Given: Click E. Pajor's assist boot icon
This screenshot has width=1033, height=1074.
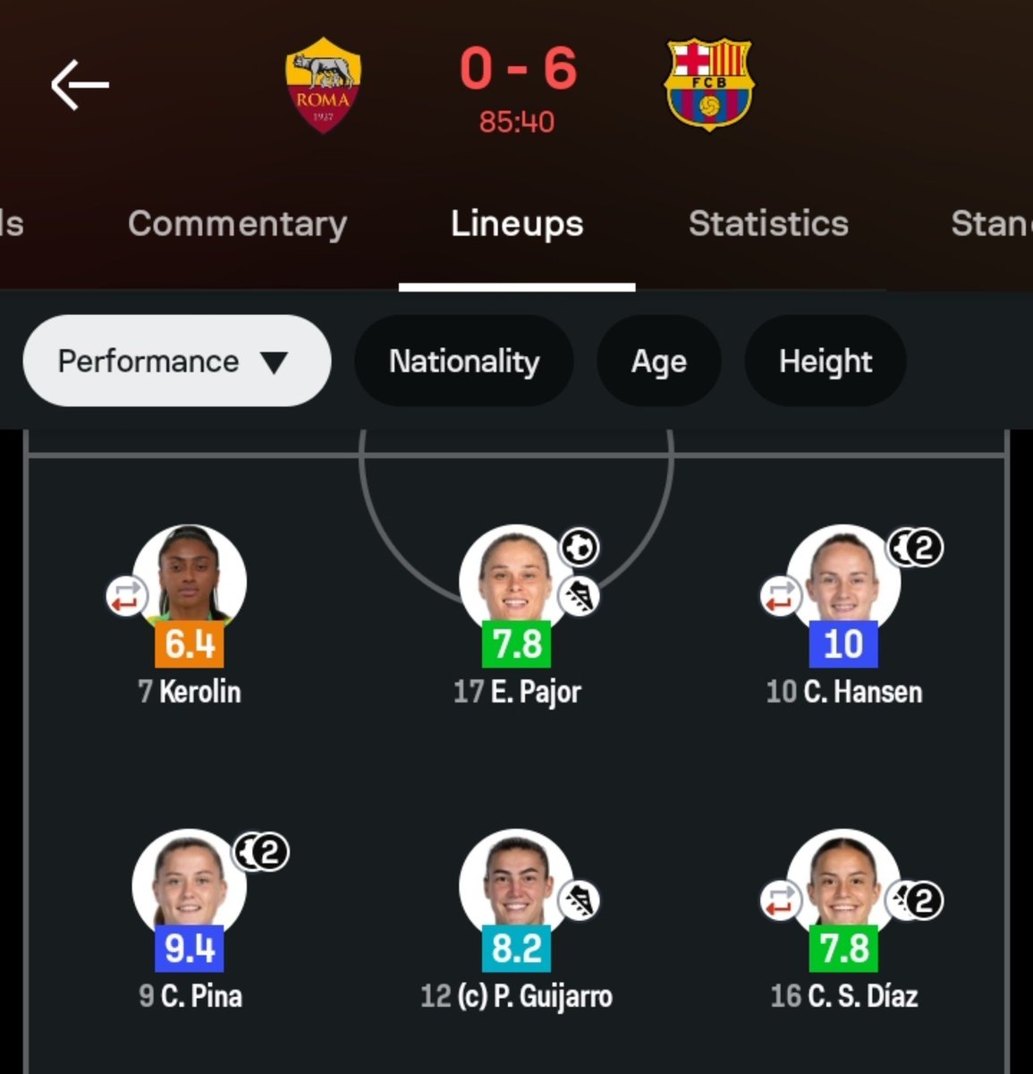Looking at the screenshot, I should [x=580, y=595].
